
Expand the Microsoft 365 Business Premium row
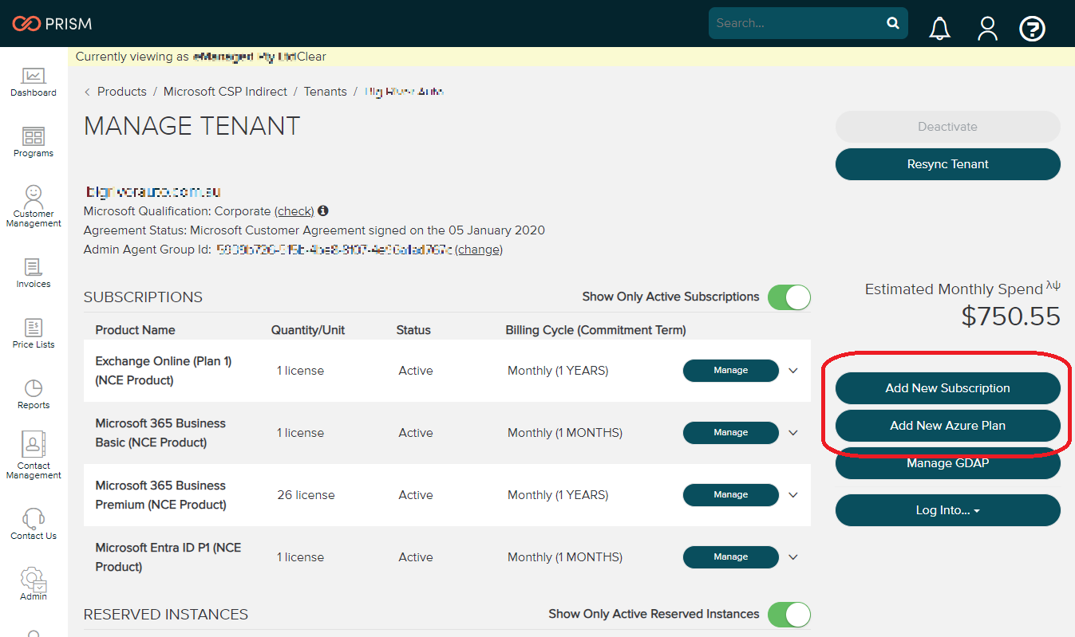(792, 495)
